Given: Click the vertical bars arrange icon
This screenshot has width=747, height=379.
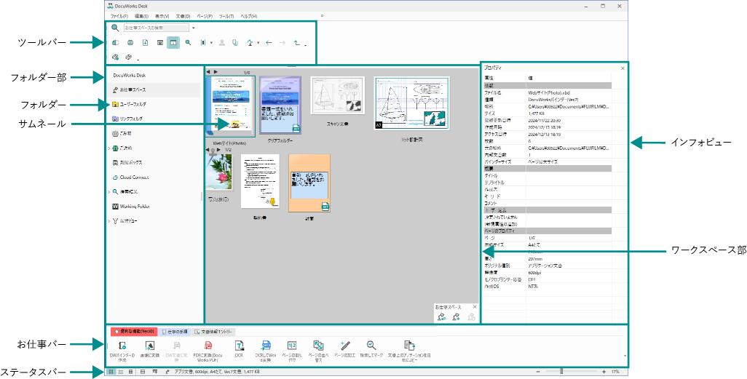Looking at the screenshot, I should 203,43.
